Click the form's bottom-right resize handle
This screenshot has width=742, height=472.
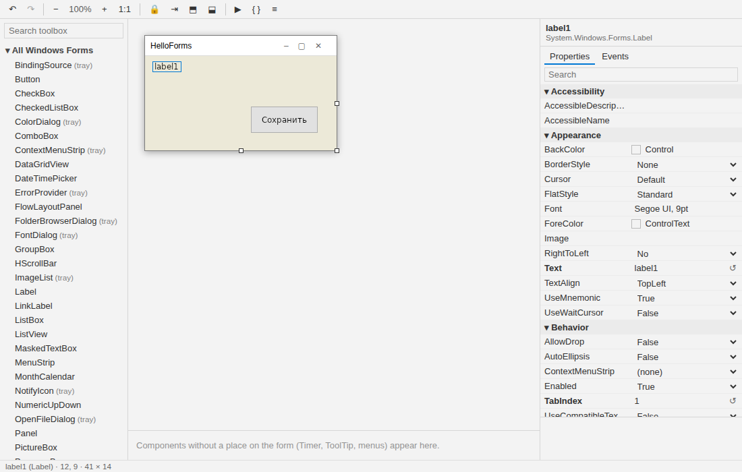[x=337, y=151]
